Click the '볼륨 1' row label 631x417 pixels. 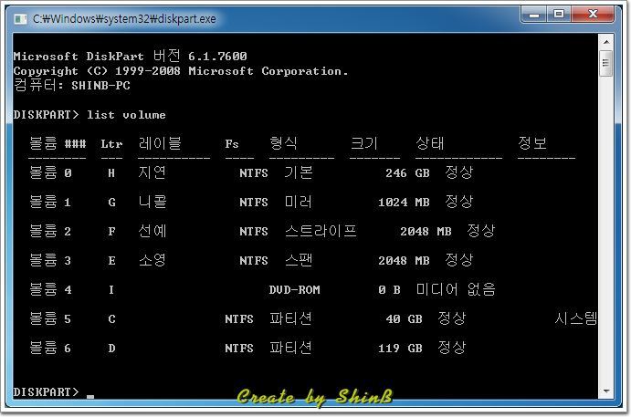point(50,202)
